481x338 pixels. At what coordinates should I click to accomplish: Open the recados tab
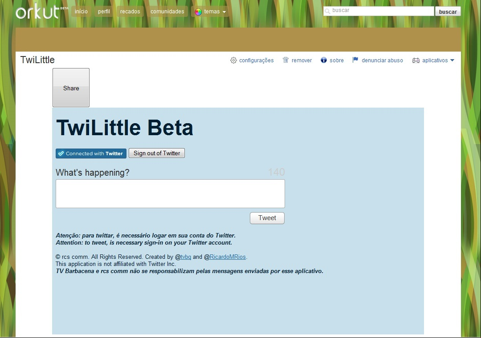(130, 12)
